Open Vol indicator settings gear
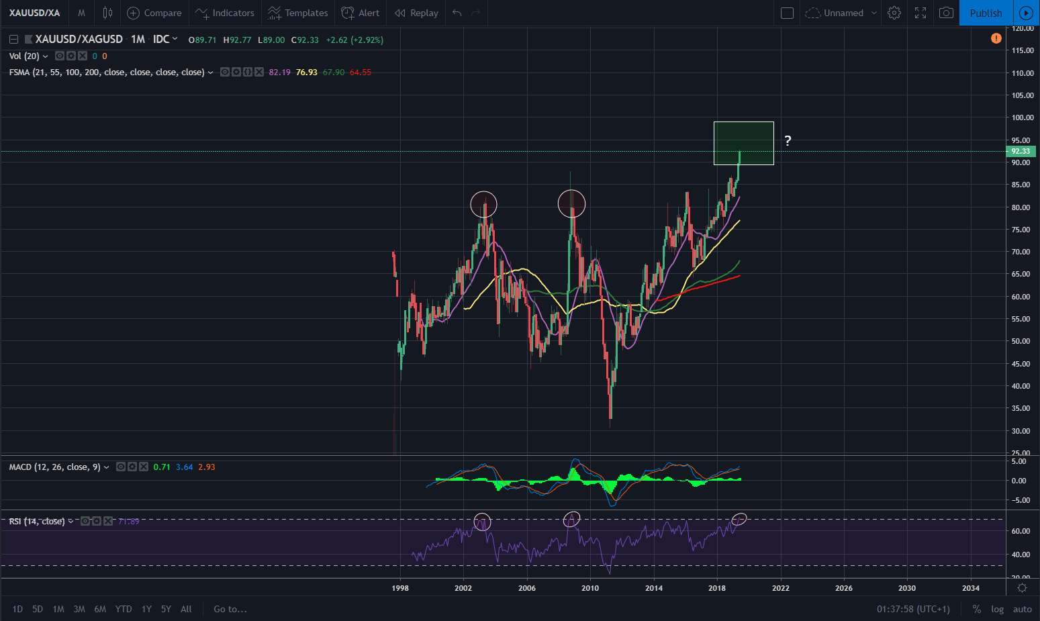The image size is (1040, 621). (70, 56)
